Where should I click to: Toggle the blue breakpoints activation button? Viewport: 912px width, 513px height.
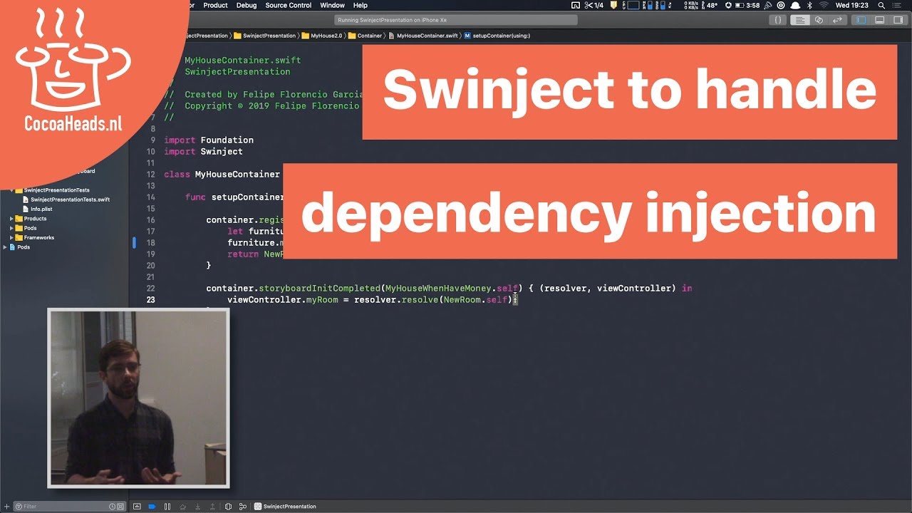[152, 507]
